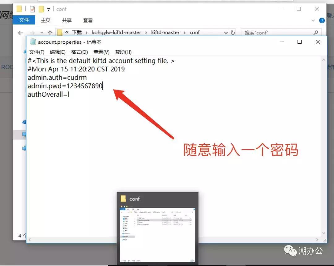Navigate to 下载 via the breadcrumb link
This screenshot has height=266, width=334.
point(77,32)
